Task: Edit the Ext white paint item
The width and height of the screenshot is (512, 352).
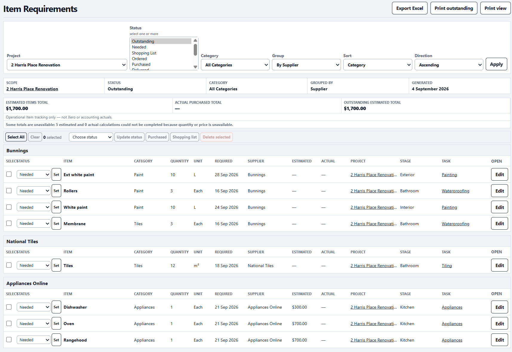Action: coord(499,174)
